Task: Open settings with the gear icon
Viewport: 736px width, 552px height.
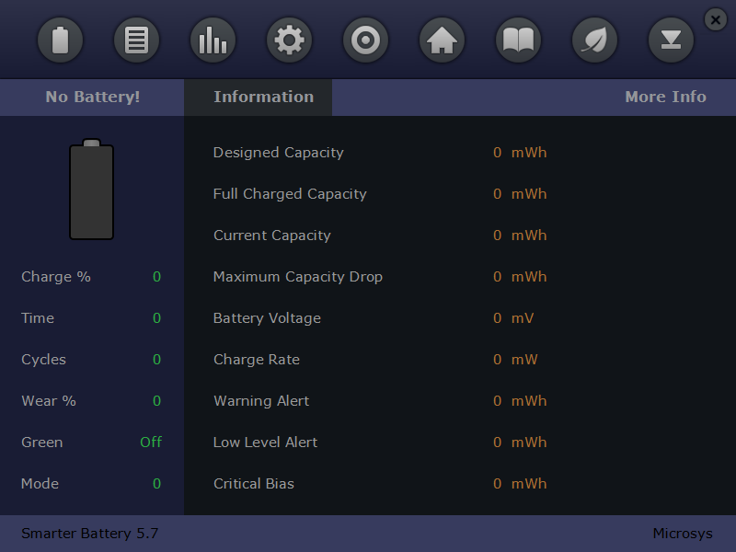Action: [x=289, y=40]
